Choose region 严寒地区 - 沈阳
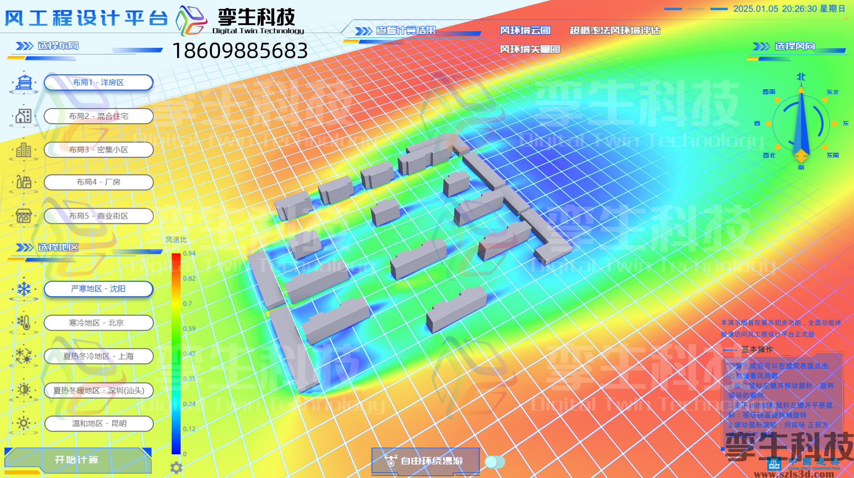854x478 pixels. click(x=98, y=289)
